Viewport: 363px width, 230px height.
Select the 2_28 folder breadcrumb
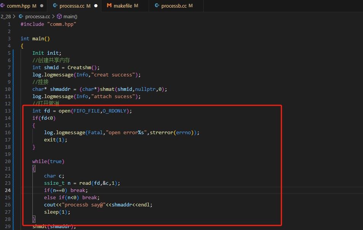coord(6,16)
